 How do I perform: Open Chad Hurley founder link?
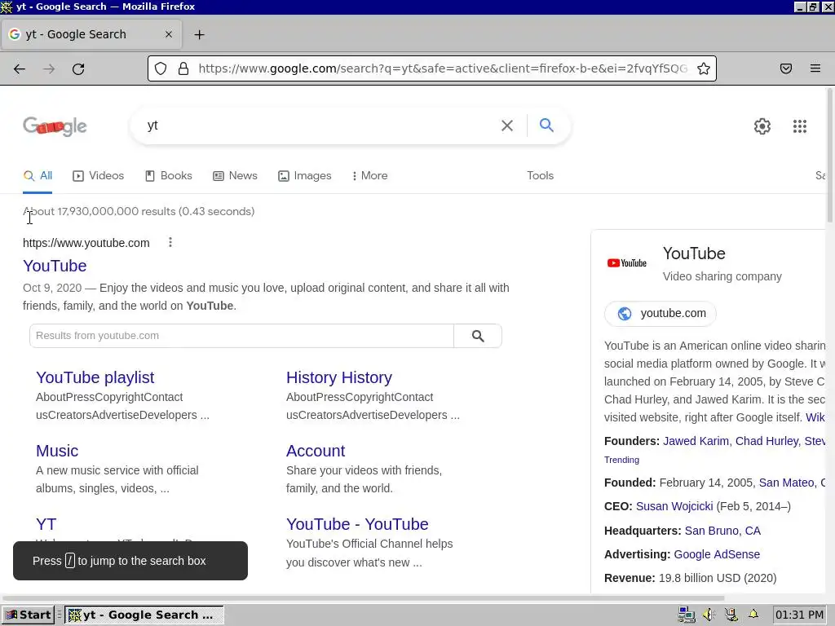click(x=767, y=441)
